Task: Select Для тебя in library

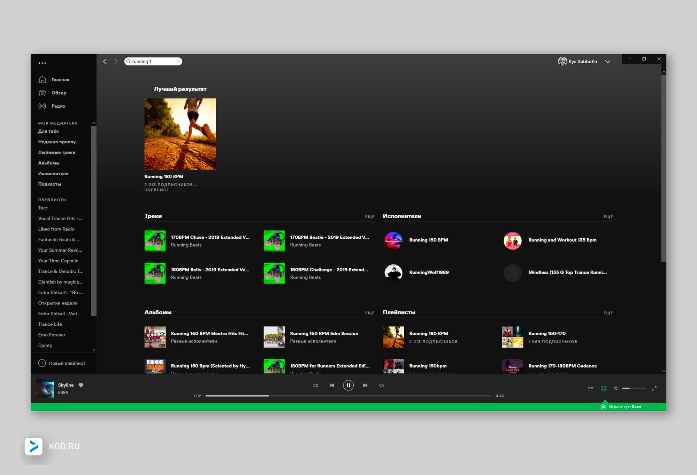Action: 48,131
